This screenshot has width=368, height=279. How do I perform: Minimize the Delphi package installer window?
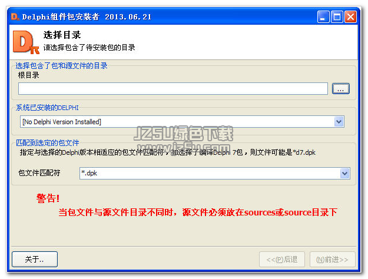pos(323,17)
